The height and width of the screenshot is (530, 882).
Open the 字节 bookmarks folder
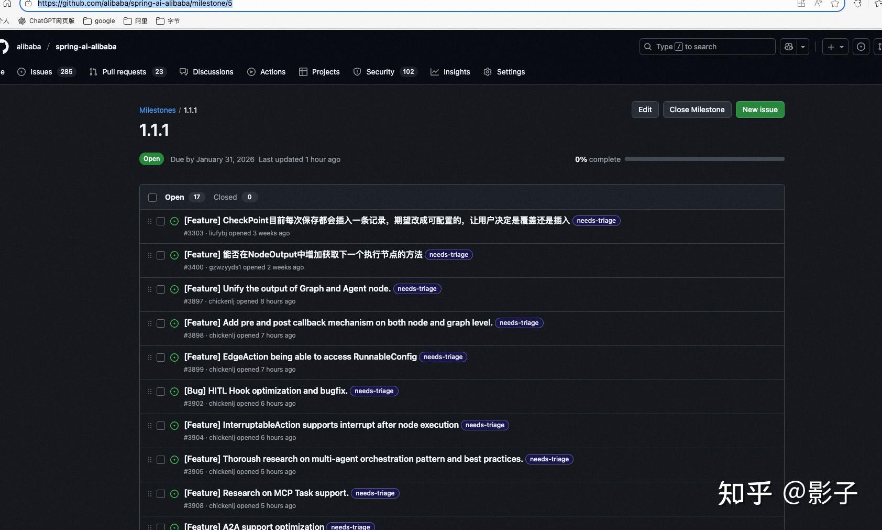click(168, 21)
